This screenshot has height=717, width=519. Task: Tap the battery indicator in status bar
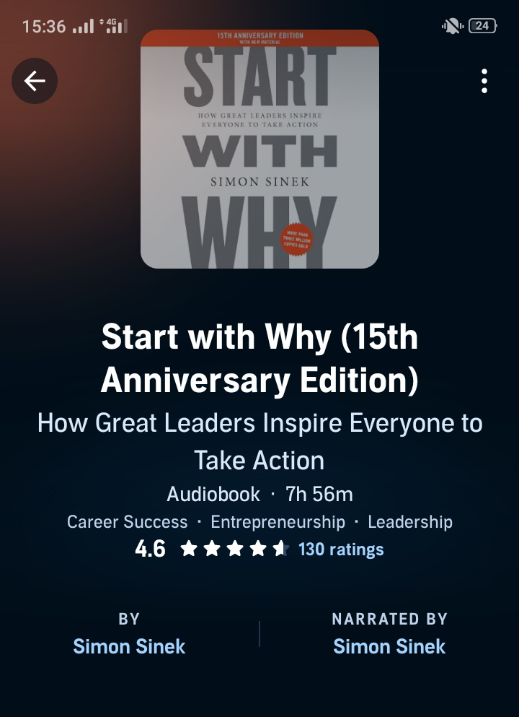pos(483,26)
